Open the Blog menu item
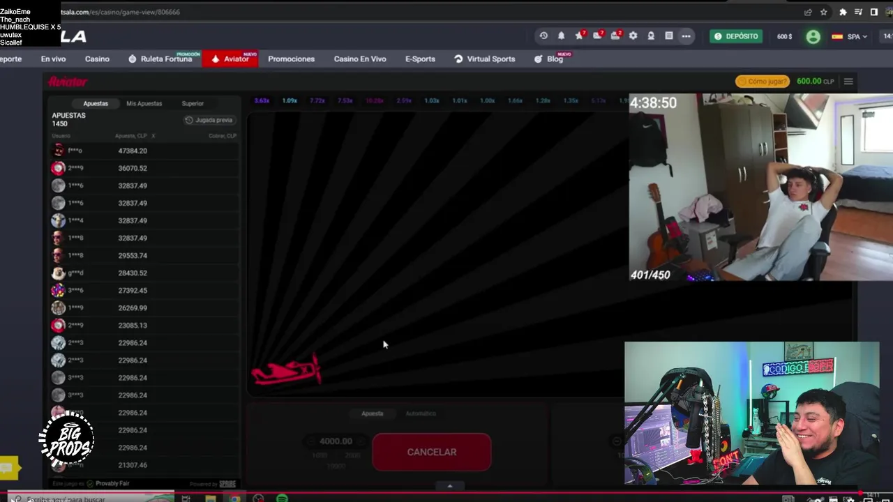 click(549, 59)
